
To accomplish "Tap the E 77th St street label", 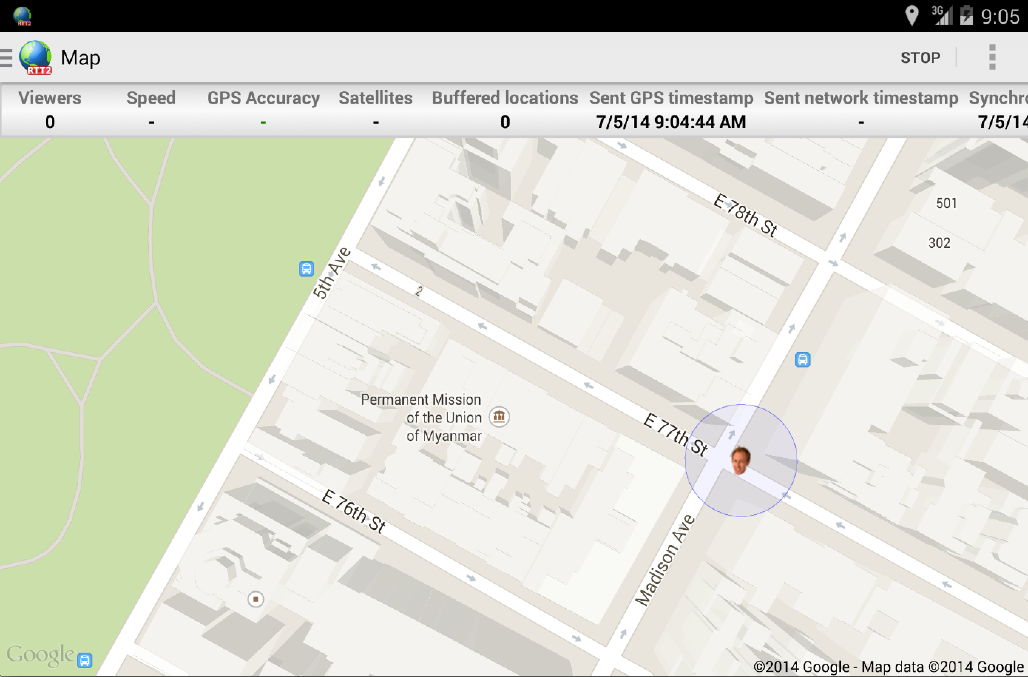I will pyautogui.click(x=676, y=434).
